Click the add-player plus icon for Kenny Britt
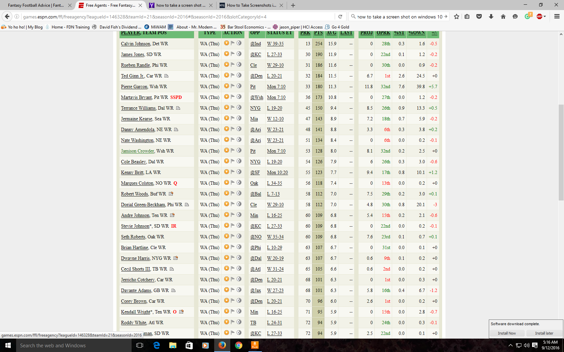The height and width of the screenshot is (352, 564). 227,172
